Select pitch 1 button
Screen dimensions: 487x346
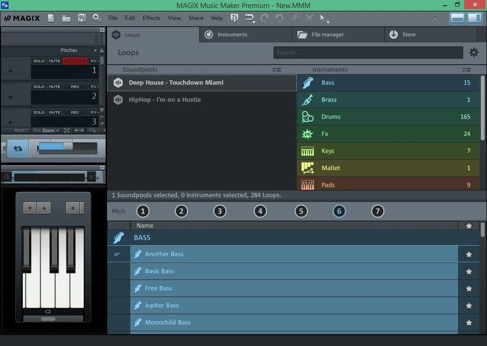click(143, 211)
